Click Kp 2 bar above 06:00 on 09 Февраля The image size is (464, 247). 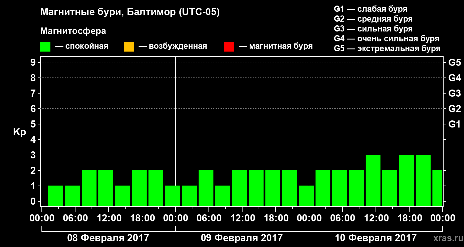206,188
